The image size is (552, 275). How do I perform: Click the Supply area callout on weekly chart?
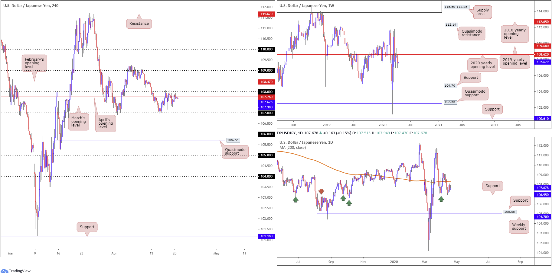click(x=482, y=12)
